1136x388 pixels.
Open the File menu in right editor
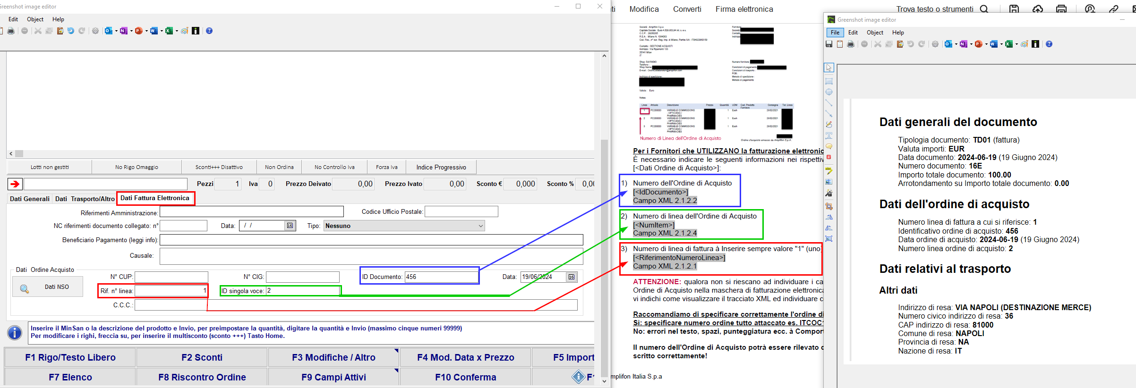pyautogui.click(x=835, y=33)
